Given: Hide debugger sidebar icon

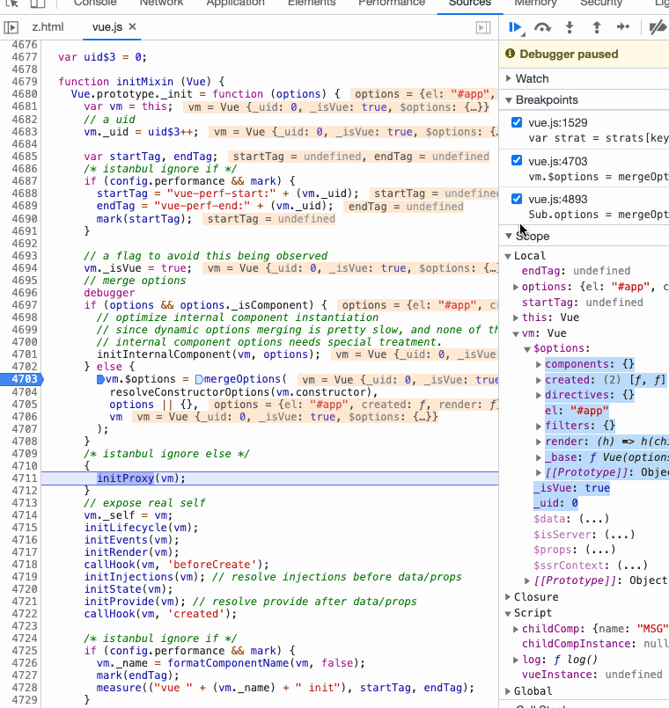Looking at the screenshot, I should 483,27.
